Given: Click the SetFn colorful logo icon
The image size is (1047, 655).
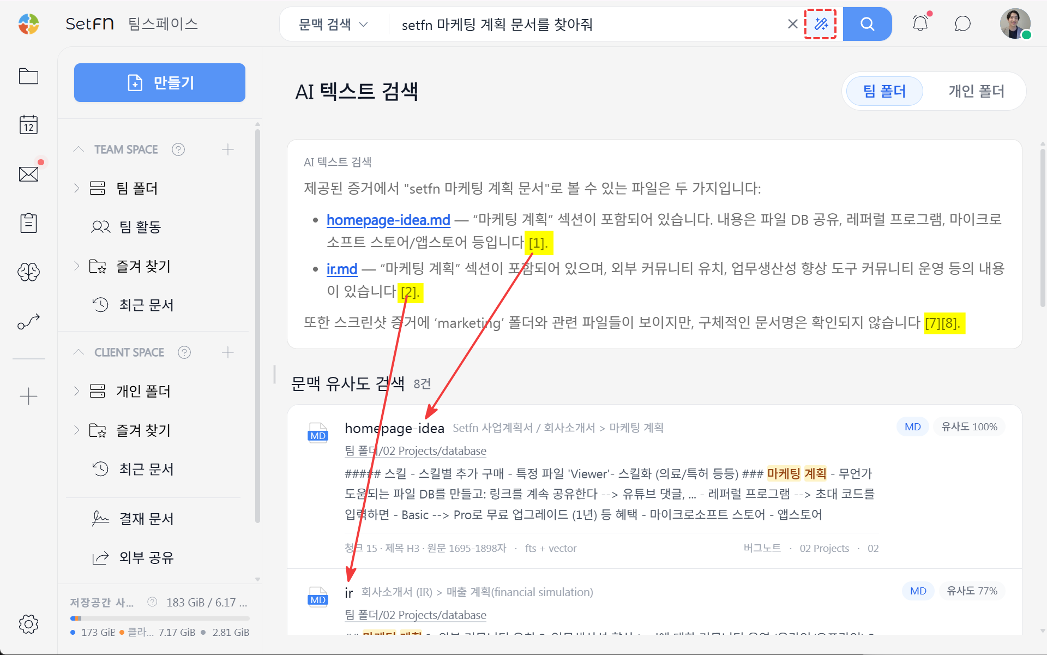Looking at the screenshot, I should 28,24.
